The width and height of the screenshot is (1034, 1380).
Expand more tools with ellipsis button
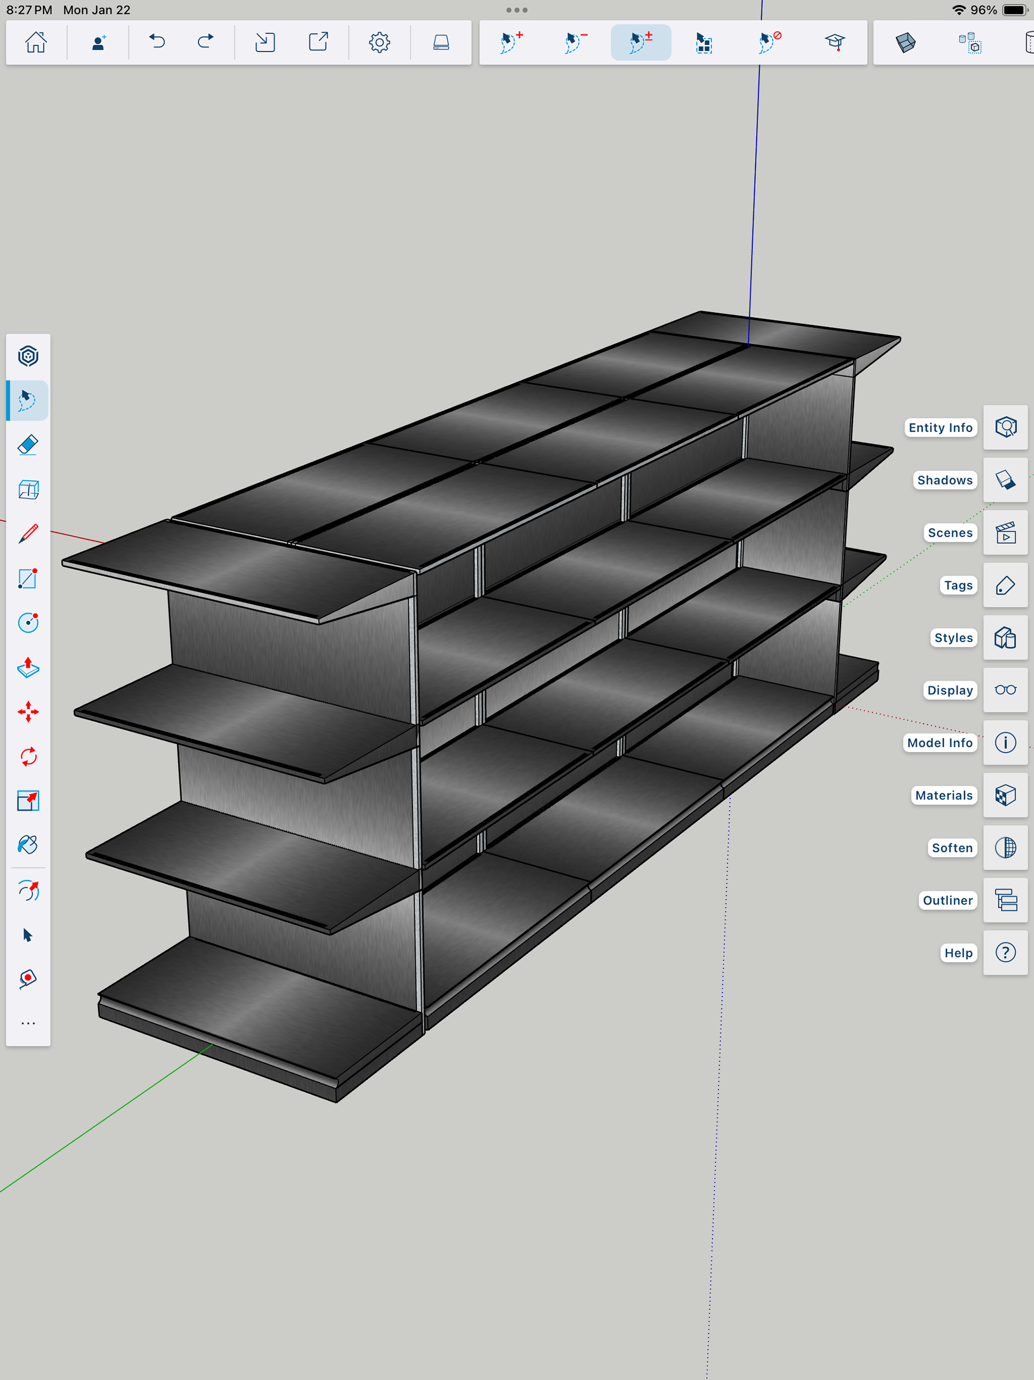[28, 1023]
